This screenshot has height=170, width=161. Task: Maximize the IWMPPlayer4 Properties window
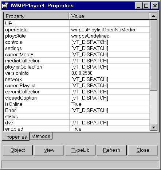(x=146, y=5)
